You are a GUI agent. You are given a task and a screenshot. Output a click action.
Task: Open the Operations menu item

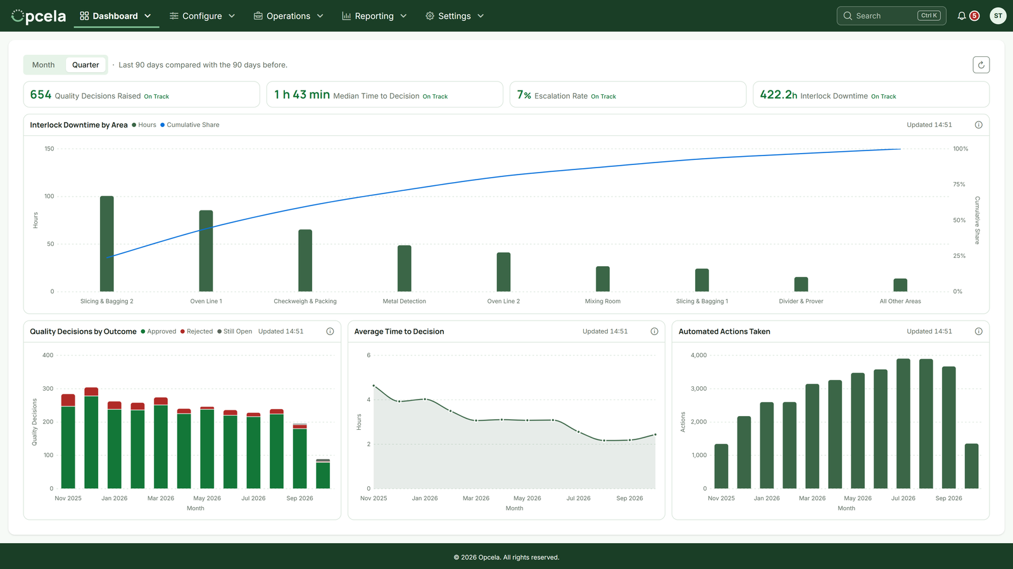point(289,16)
